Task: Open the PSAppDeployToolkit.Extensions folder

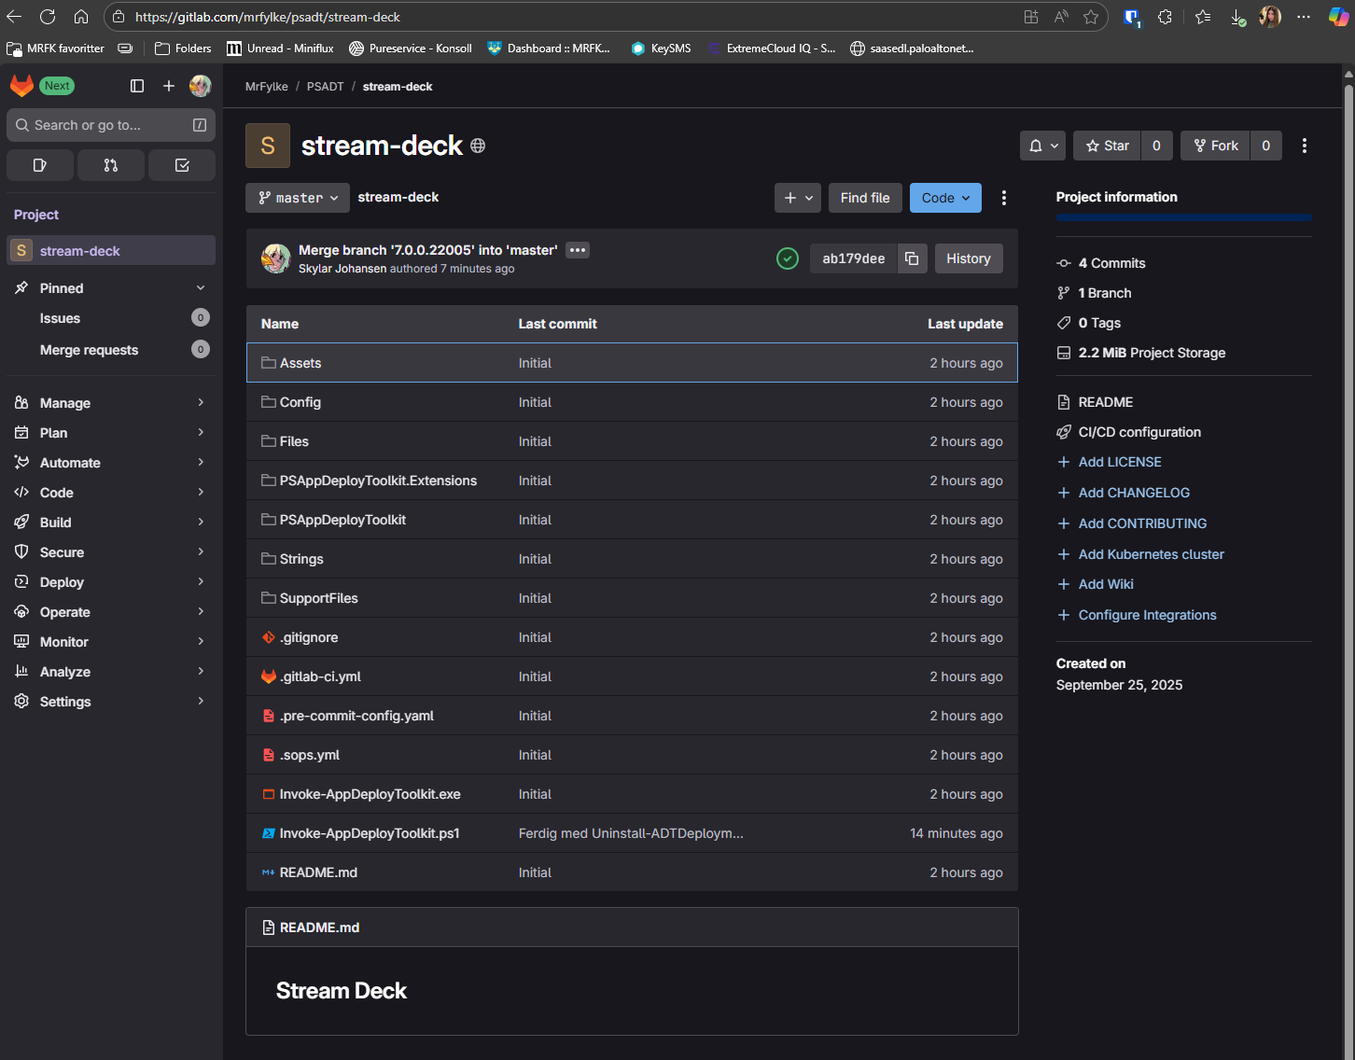Action: 378,481
